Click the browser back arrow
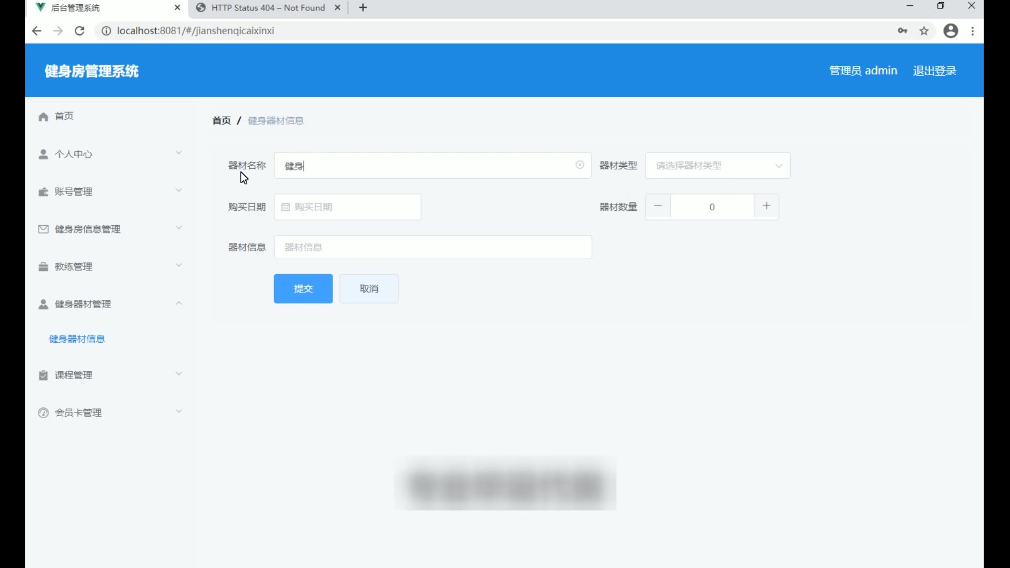1010x568 pixels. 36,31
